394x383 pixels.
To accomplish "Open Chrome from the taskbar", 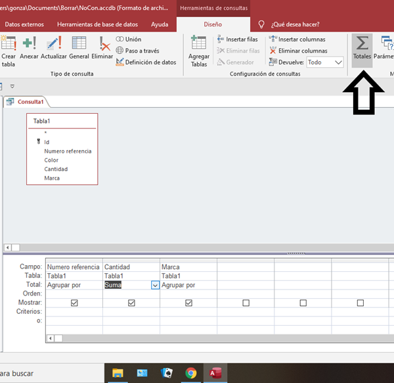I will 190,372.
